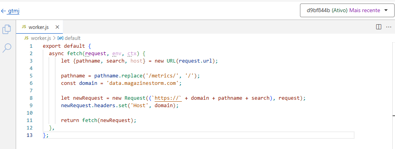Split the editor with the layout icon
Screen dimensions: 395x149
point(379,27)
